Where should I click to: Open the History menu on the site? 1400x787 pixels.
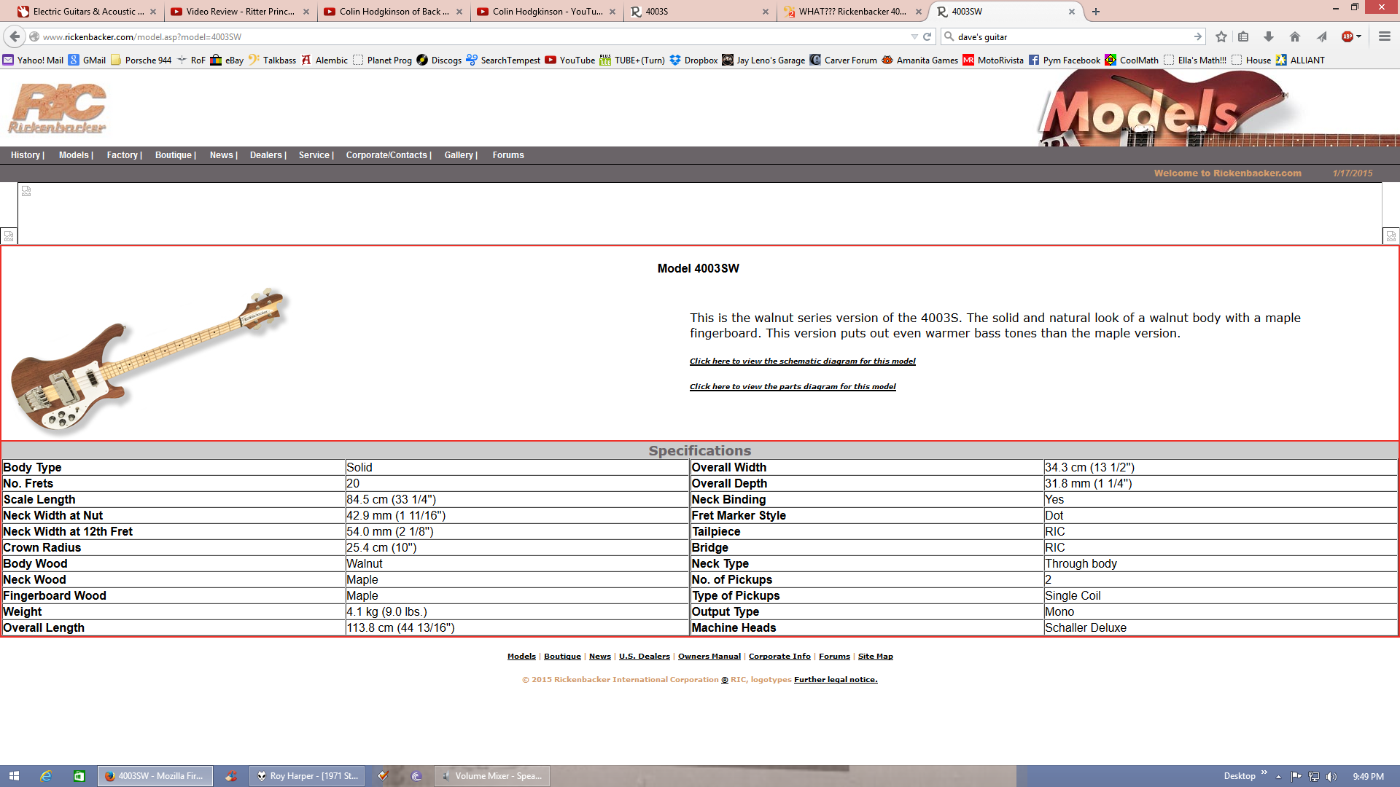coord(26,155)
